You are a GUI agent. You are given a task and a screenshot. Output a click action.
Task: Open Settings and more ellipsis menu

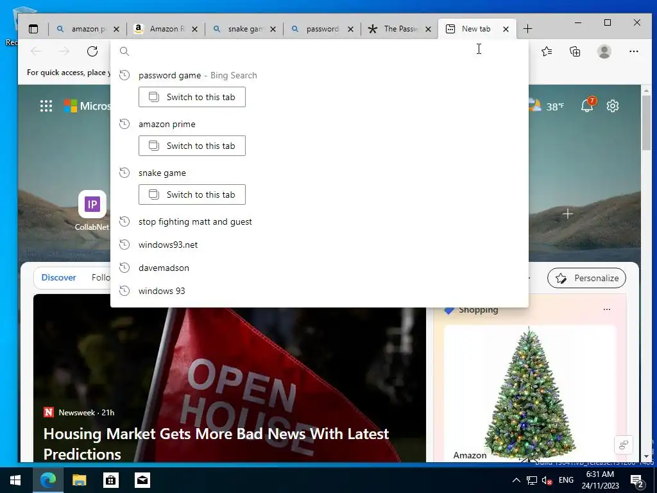[x=634, y=51]
